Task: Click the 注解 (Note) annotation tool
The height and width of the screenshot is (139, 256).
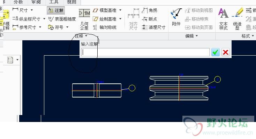Action: click(56, 10)
